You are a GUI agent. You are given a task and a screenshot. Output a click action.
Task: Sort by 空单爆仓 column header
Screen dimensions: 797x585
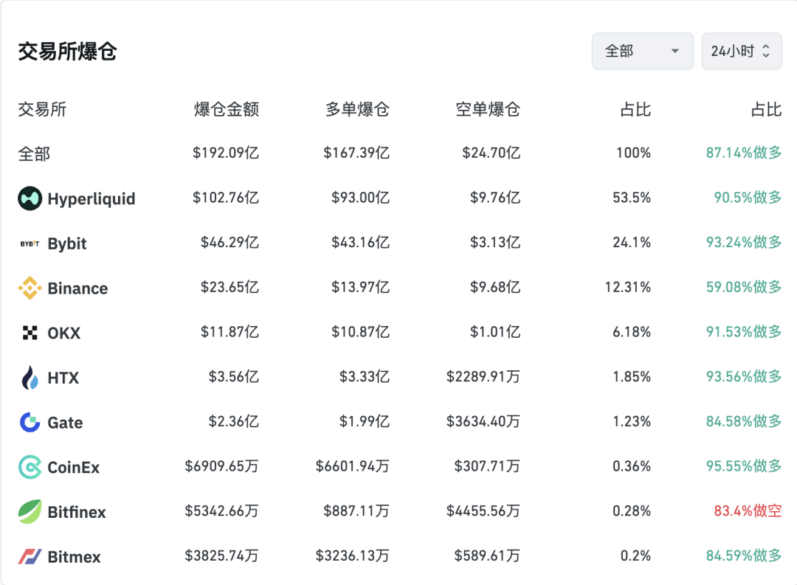point(488,110)
